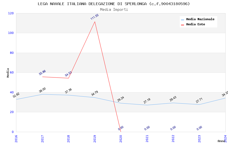Click the 54.53 data label
228x148 pixels.
coord(68,74)
